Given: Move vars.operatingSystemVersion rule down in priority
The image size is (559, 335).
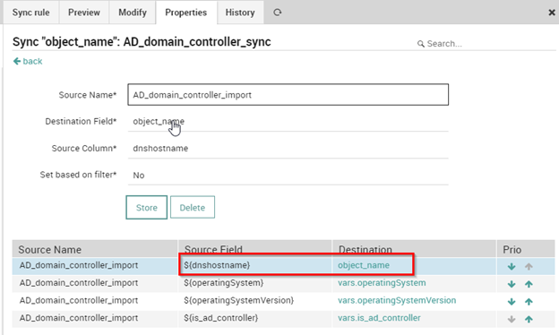Looking at the screenshot, I should 512,302.
